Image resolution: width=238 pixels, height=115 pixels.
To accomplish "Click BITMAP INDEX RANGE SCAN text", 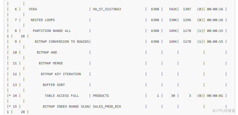I will point(66,106).
